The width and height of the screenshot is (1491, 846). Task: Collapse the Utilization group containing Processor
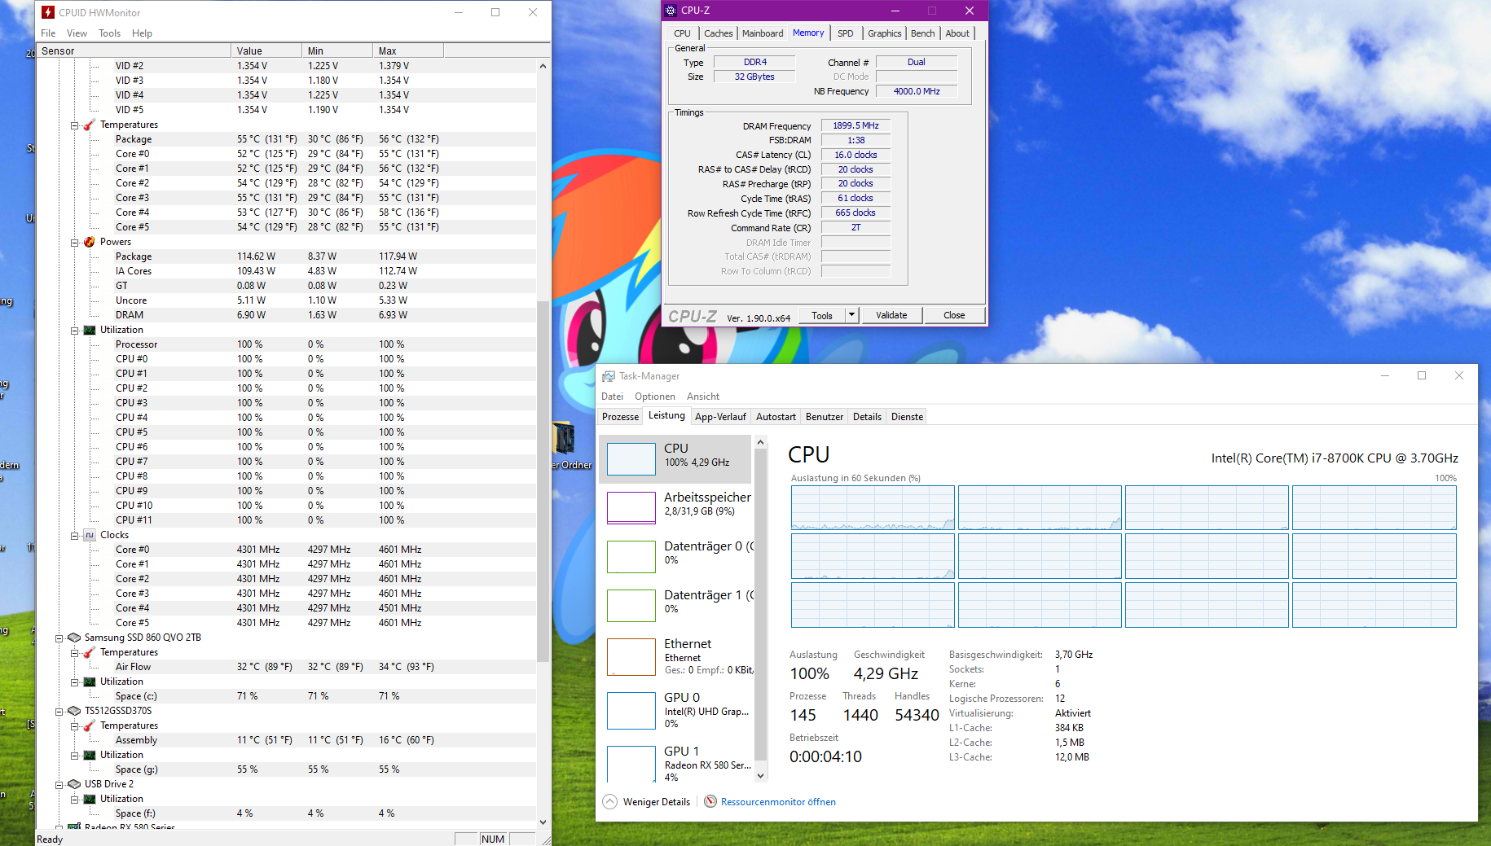pyautogui.click(x=74, y=331)
